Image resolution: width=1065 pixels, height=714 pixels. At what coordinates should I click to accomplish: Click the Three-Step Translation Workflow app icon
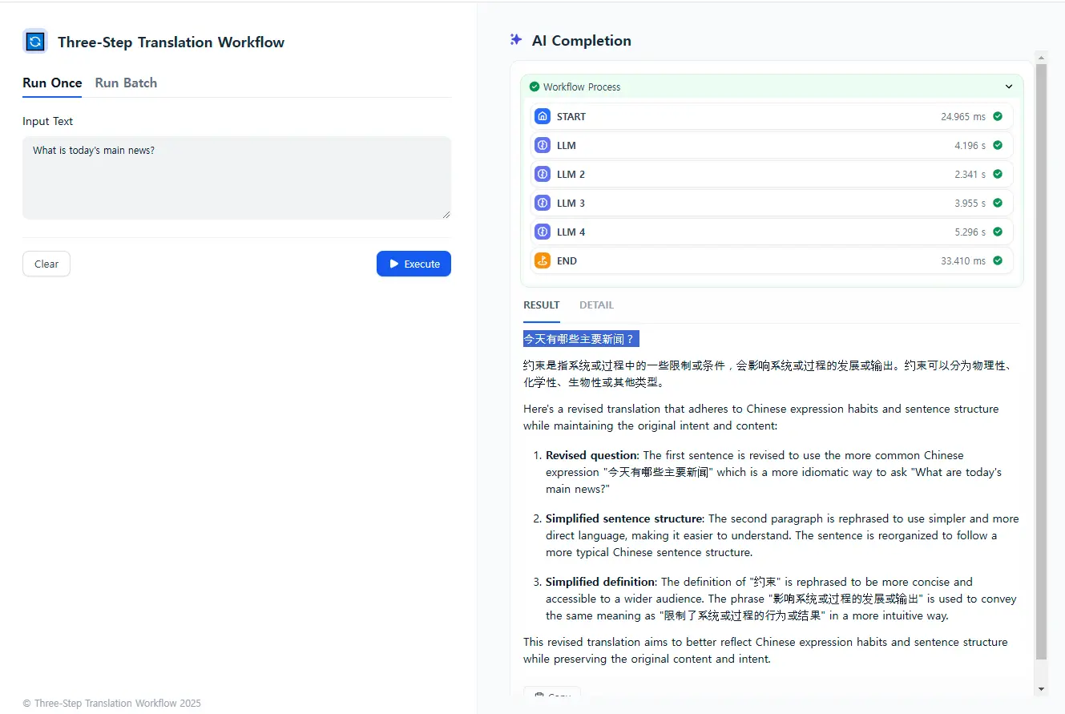pos(35,42)
